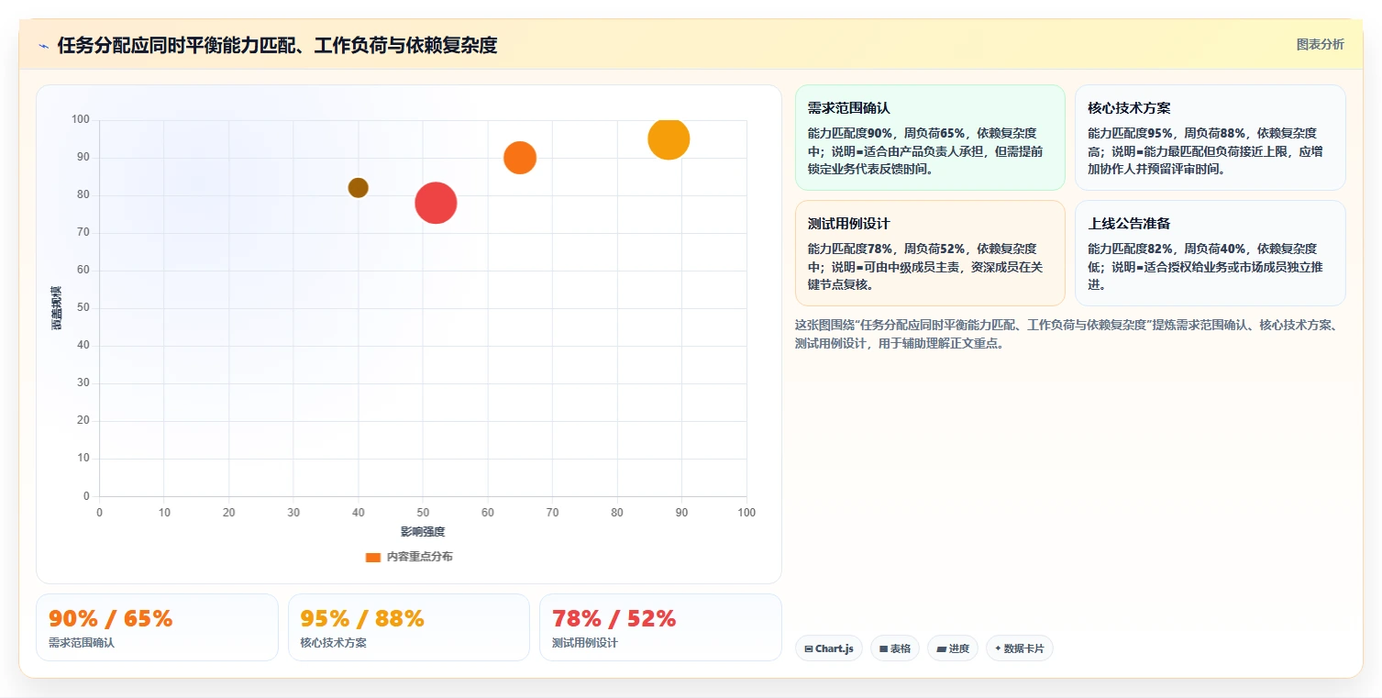The height and width of the screenshot is (698, 1382).
Task: Click the summary paragraph starting 这张图围绕
Action: click(1069, 335)
